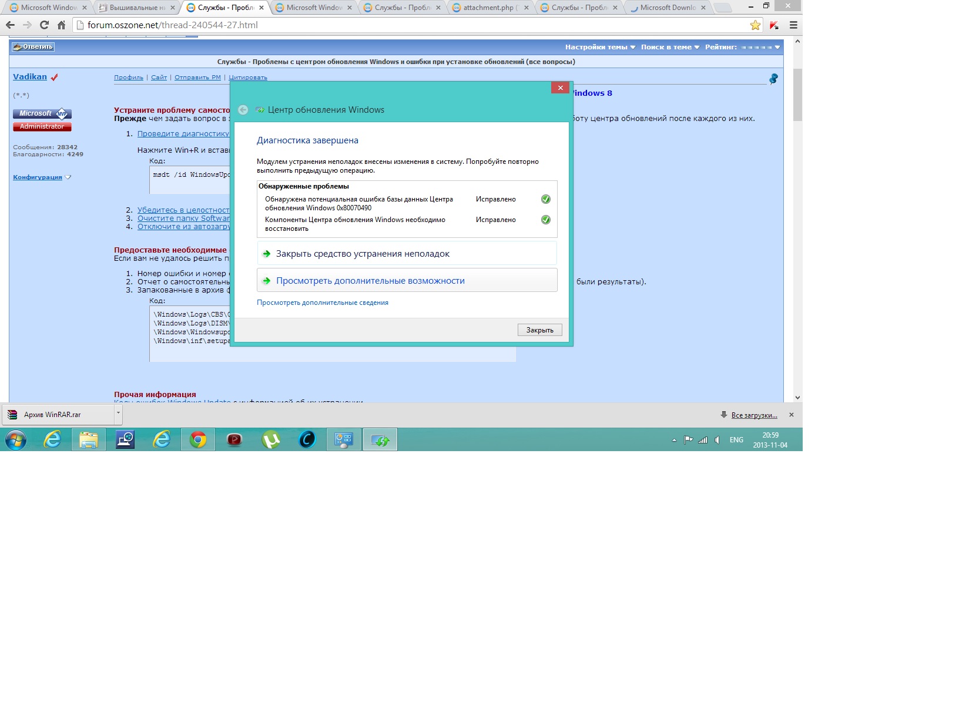Choose Закрыть средство устранения неполадок
Image resolution: width=959 pixels, height=719 pixels.
point(407,254)
